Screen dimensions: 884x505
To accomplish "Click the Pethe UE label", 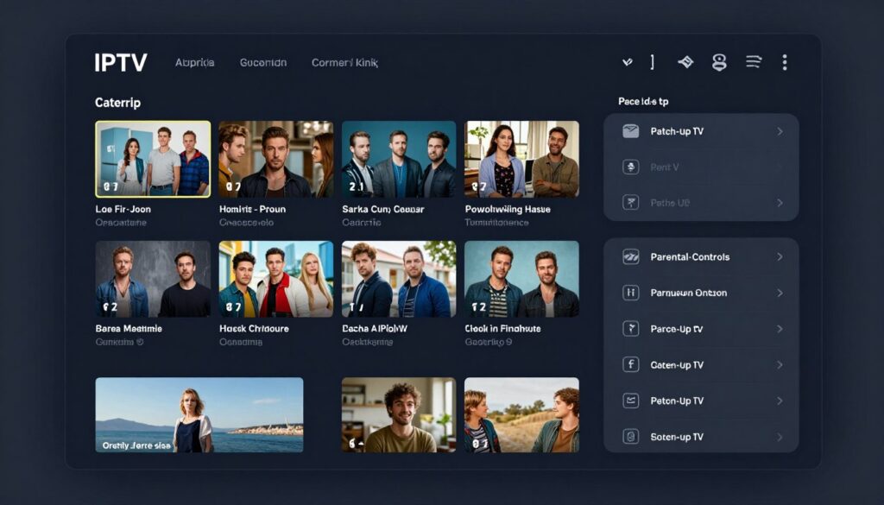I will (x=670, y=202).
